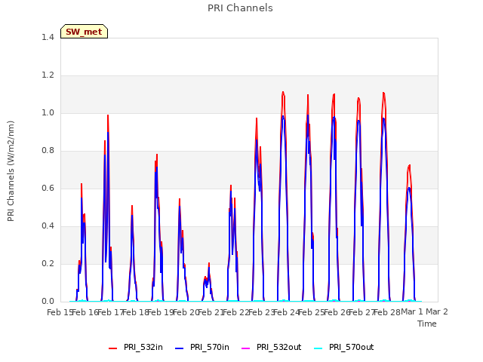The height and width of the screenshot is (362, 483).
Task: Click the Mar 2 x-axis tick label
Action: (437, 311)
